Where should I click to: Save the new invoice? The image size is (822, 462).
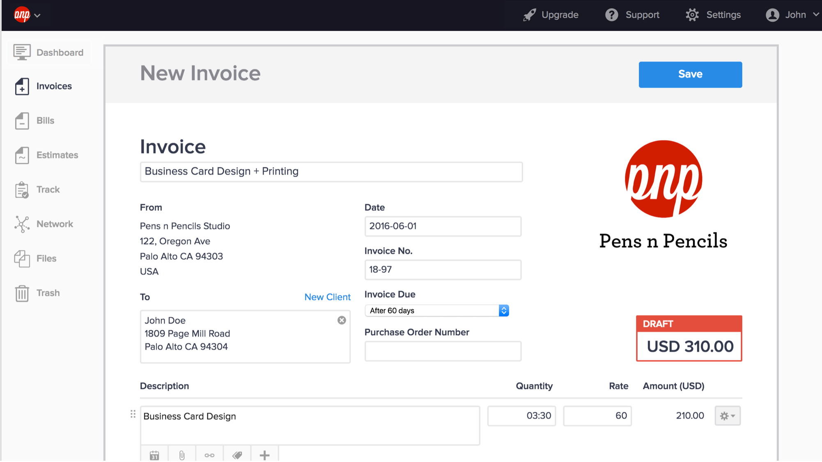[x=690, y=74]
